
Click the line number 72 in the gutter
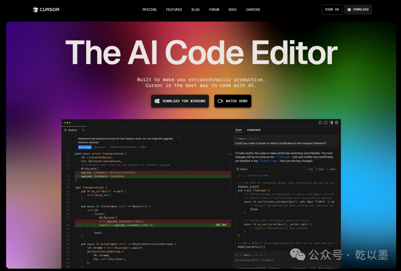click(x=68, y=154)
